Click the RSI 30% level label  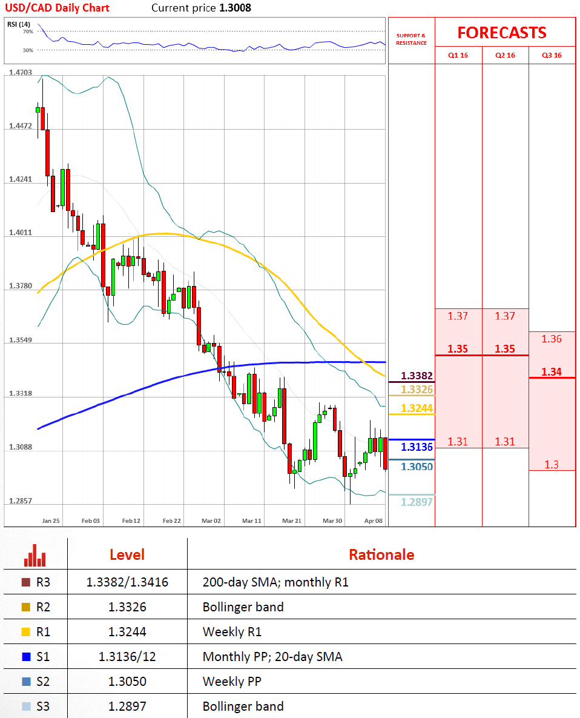coord(28,50)
